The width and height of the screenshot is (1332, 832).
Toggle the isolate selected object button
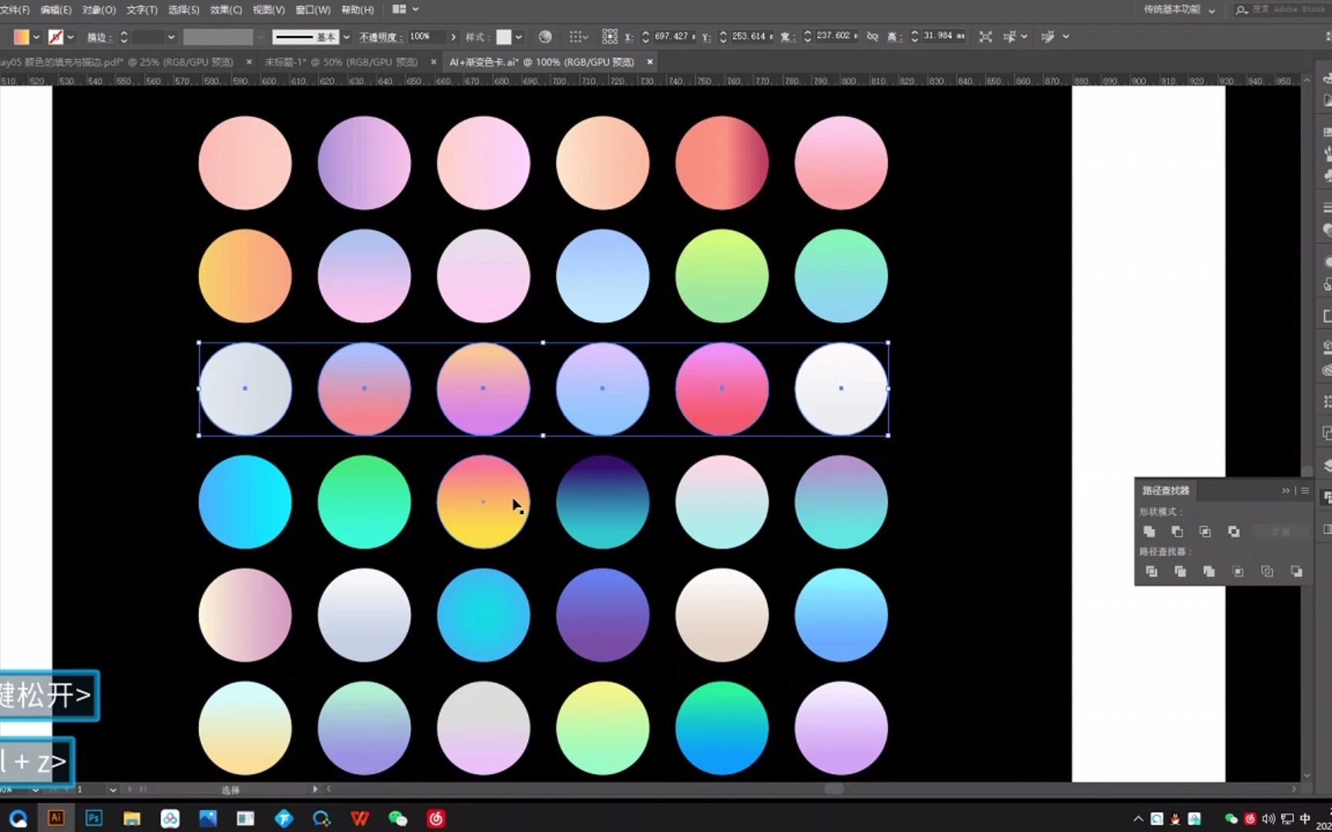pos(985,36)
